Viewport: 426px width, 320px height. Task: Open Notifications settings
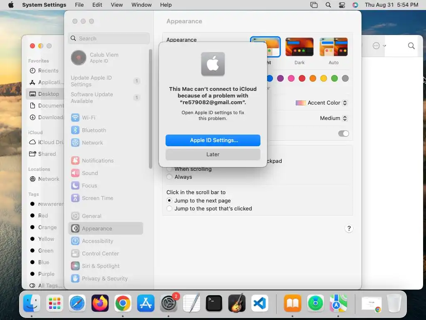pos(105,160)
